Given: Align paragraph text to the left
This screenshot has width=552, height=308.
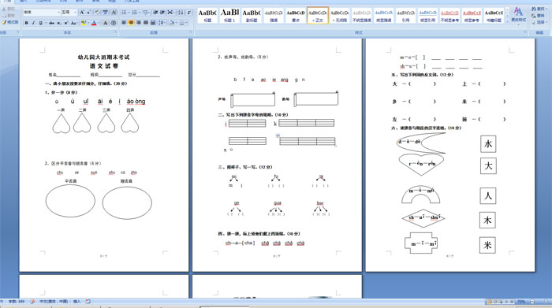Looking at the screenshot, I should pos(124,23).
